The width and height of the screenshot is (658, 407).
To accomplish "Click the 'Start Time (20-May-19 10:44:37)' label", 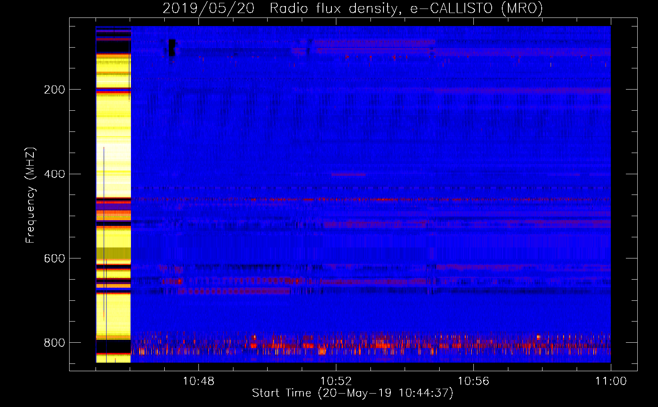I will point(352,393).
